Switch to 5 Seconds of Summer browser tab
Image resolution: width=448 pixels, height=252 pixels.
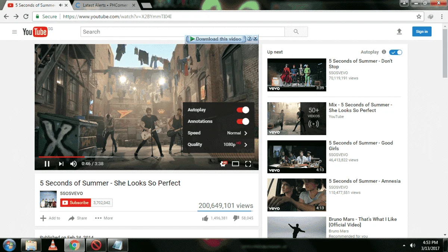[35, 5]
